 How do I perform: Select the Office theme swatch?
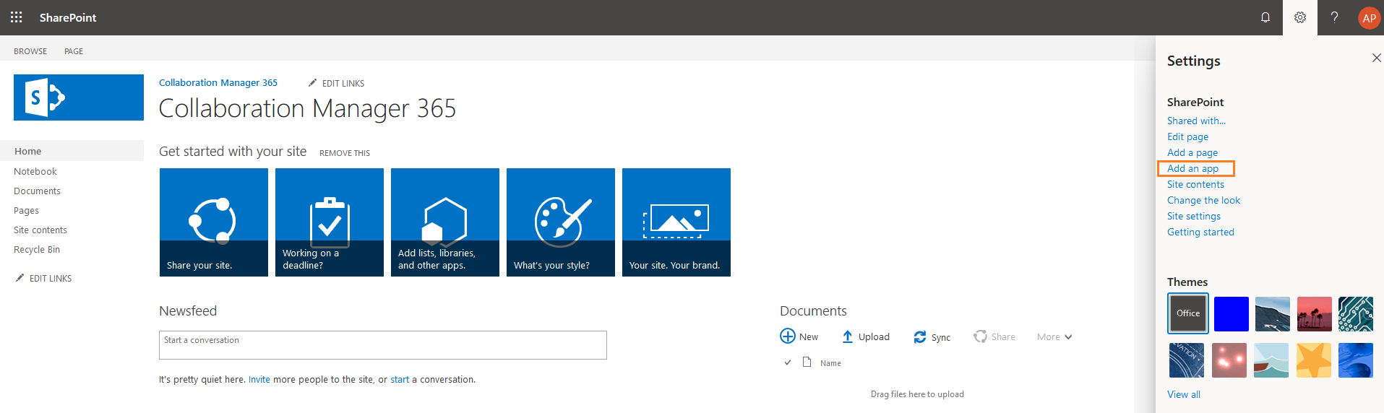point(1187,313)
